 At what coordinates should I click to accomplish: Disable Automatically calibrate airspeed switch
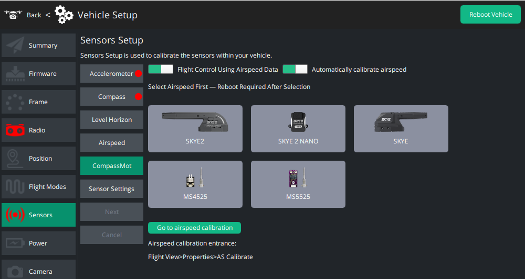(295, 70)
